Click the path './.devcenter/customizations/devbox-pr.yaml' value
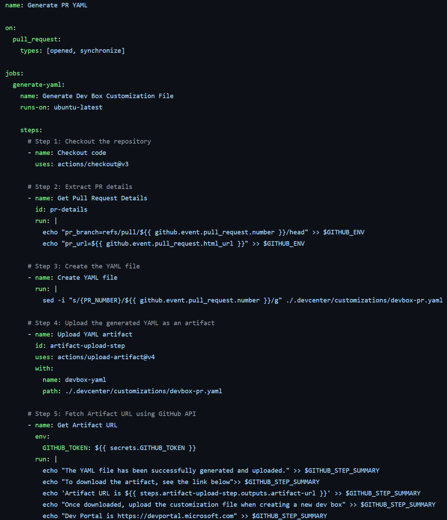This screenshot has height=520, width=447. [x=144, y=391]
